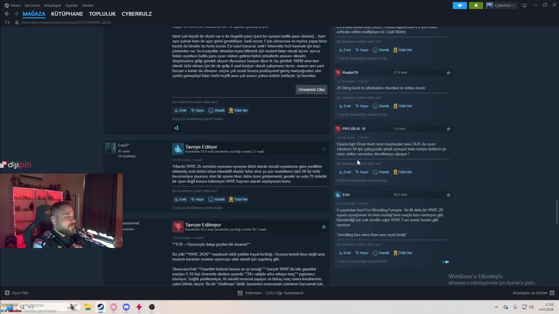Click the star on Tavsiye Edilmiyor review
Viewport: 559px width, 314px height.
tap(324, 227)
